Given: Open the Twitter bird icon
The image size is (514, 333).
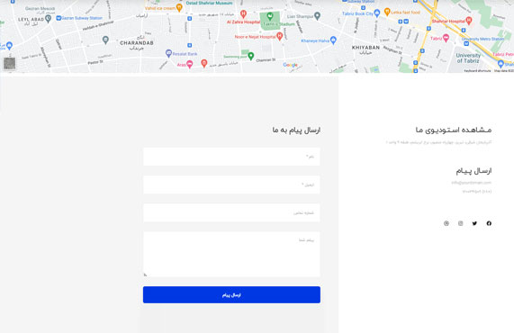Looking at the screenshot, I should pos(474,223).
